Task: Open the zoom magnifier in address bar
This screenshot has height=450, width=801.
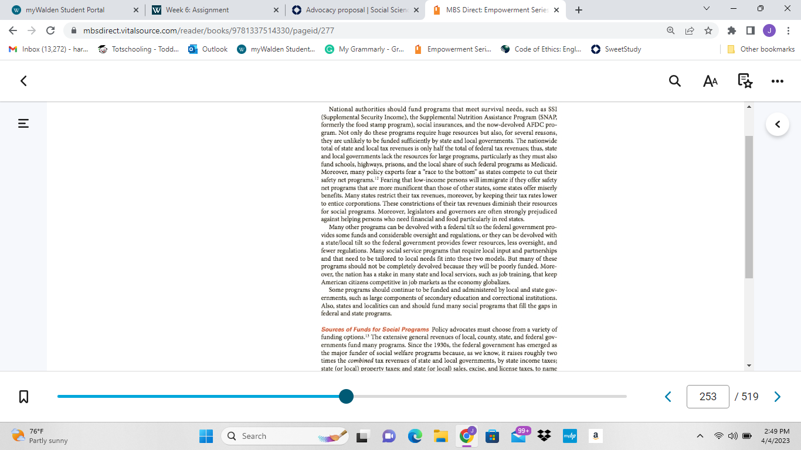Action: (671, 30)
